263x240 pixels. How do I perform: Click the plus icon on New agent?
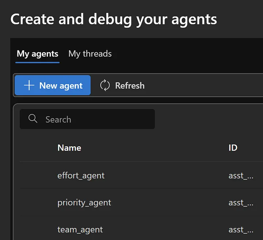pos(29,85)
